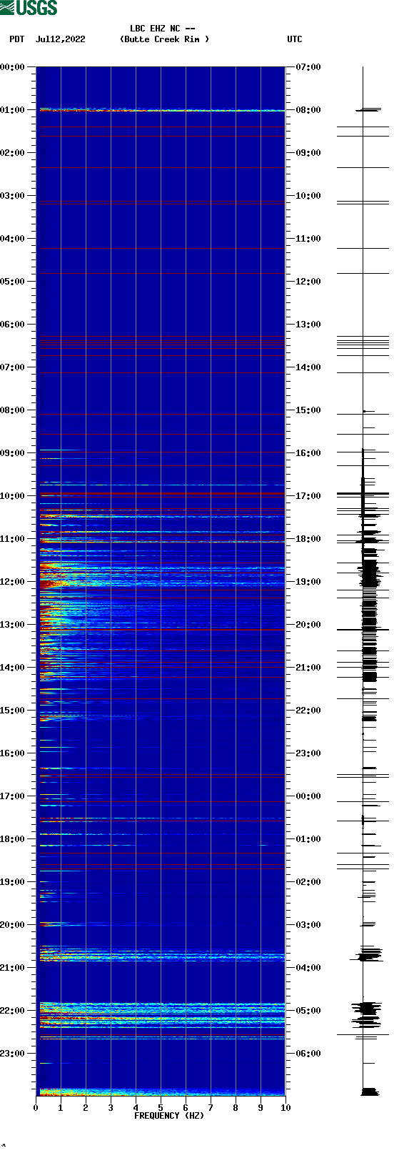Click the PDT time label '06:00'
394x1153 pixels.
click(13, 325)
